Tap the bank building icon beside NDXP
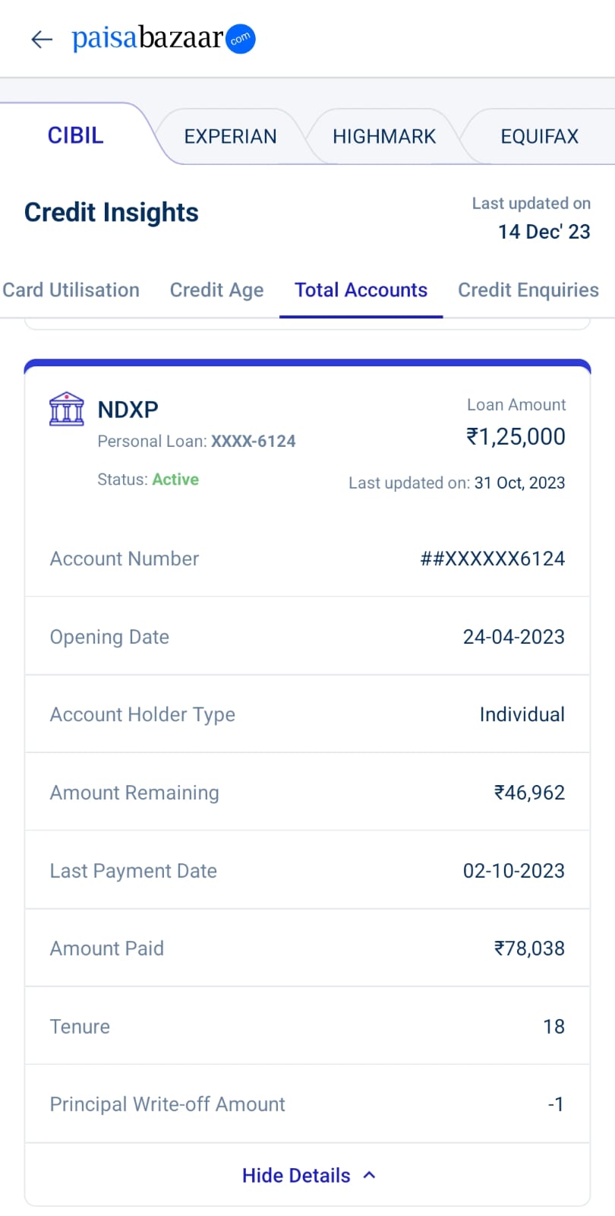This screenshot has width=615, height=1216. click(67, 409)
